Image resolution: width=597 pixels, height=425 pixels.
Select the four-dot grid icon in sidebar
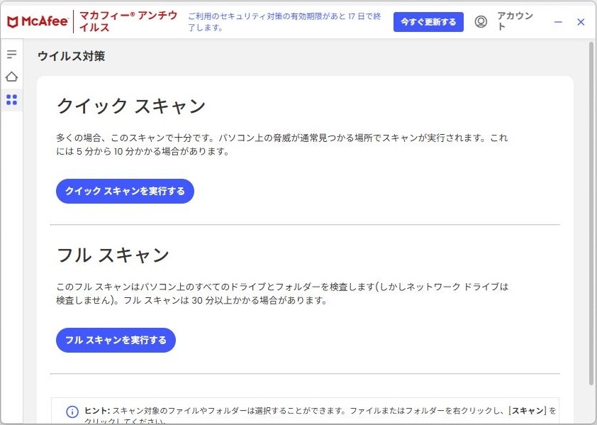[x=11, y=99]
